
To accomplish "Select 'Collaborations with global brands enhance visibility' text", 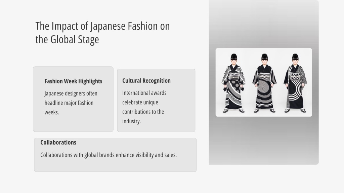I will 109,155.
